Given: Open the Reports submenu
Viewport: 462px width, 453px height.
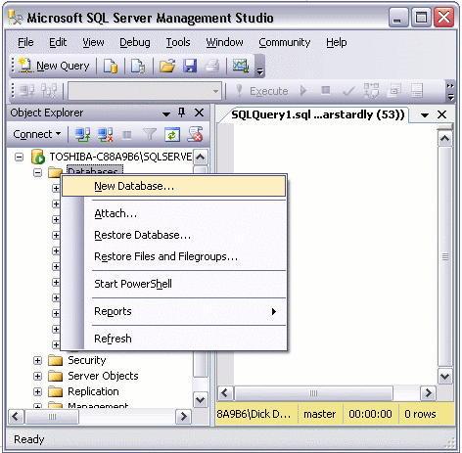Looking at the screenshot, I should [x=173, y=311].
